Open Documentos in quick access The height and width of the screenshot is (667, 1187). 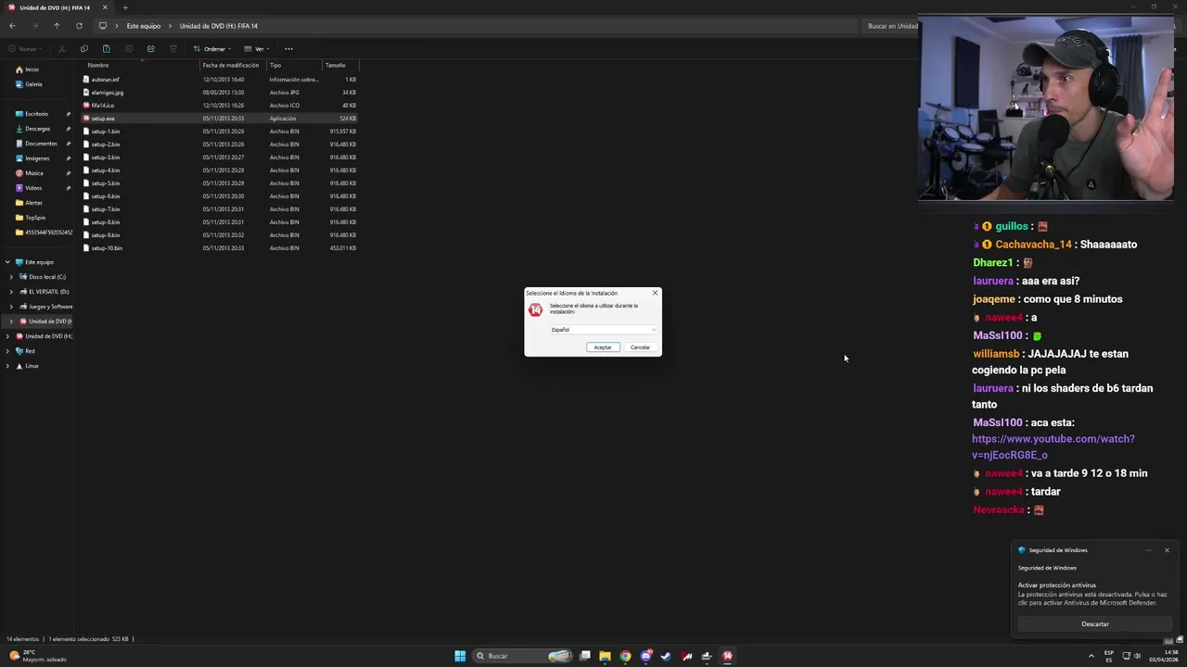[36, 144]
